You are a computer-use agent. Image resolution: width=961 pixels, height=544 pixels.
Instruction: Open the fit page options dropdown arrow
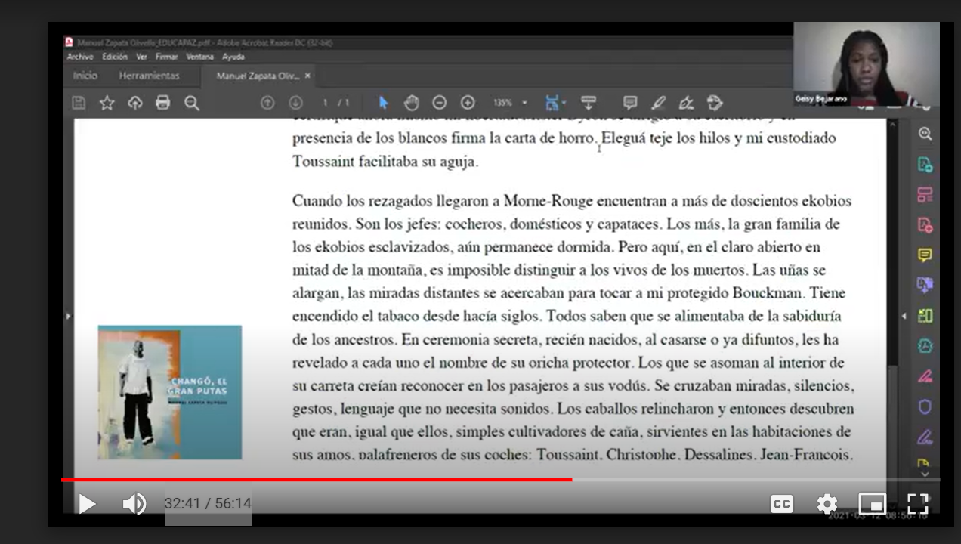click(564, 103)
